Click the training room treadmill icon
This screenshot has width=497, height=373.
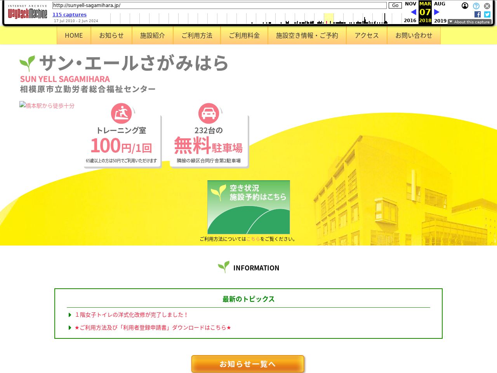pyautogui.click(x=122, y=113)
